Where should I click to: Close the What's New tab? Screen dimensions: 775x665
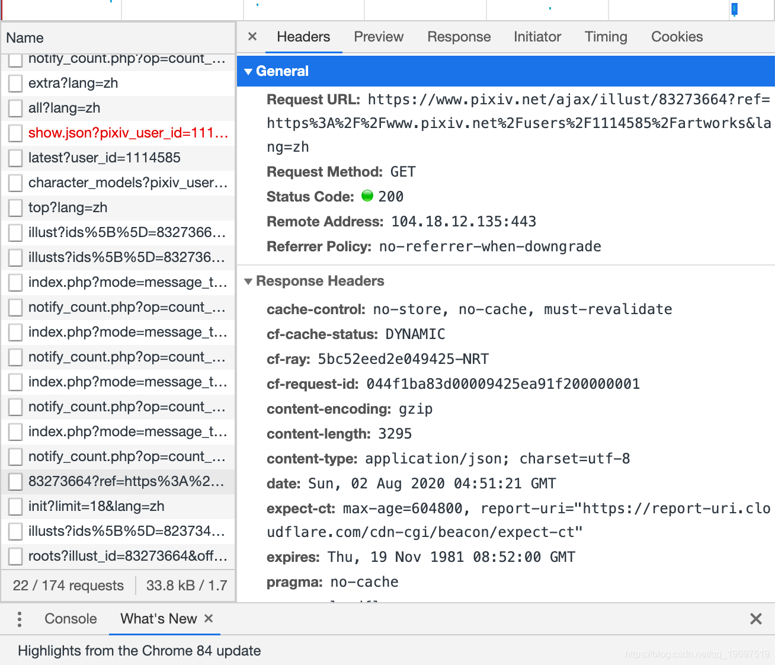point(209,618)
